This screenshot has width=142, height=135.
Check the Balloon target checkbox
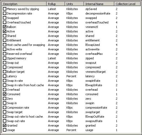click(4, 72)
